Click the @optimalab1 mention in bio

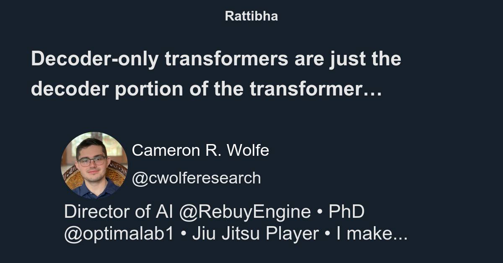click(119, 235)
